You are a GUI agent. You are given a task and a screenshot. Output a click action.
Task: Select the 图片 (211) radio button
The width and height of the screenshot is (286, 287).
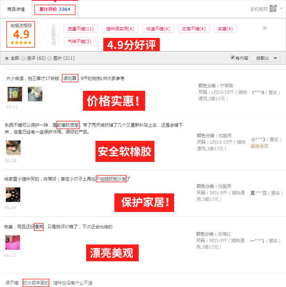pyautogui.click(x=50, y=58)
